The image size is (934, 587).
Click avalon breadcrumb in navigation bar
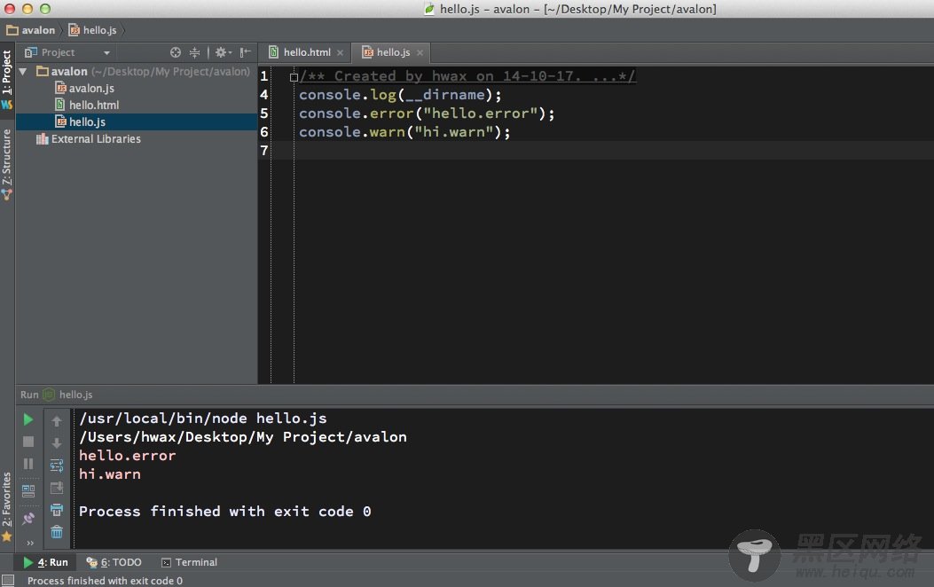click(x=31, y=30)
